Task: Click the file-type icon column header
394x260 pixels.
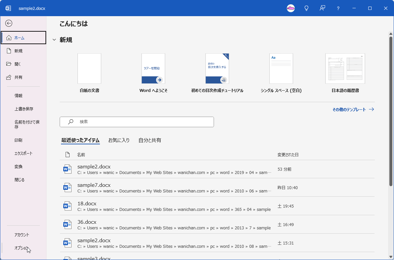Action: click(x=67, y=155)
